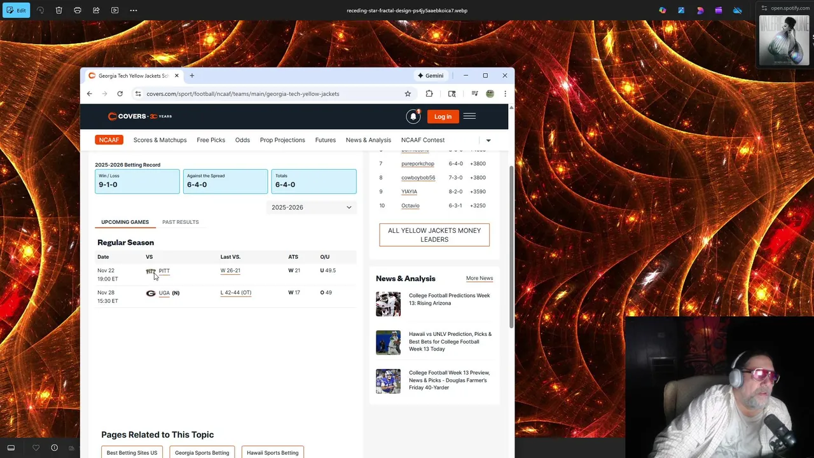Click the site info icon in address bar
The image size is (814, 458).
pos(137,94)
